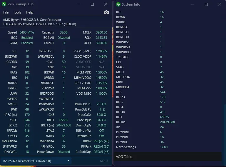Click the 32GB capacity value
Viewport: 226px width, 167px height.
point(64,32)
